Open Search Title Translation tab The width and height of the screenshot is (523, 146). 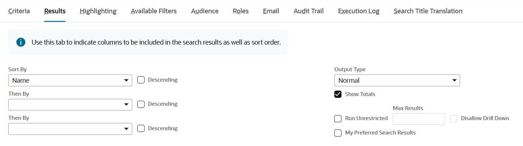428,11
